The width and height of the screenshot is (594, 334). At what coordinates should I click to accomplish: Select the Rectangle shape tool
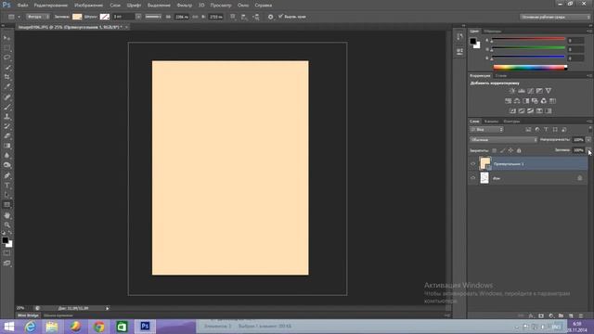6,205
